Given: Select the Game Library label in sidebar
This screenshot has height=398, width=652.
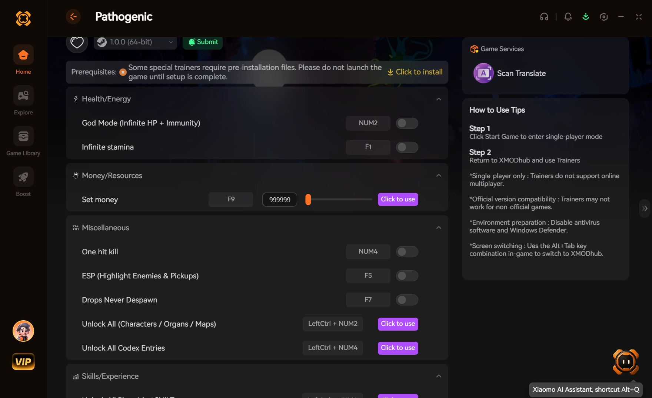Looking at the screenshot, I should 23,153.
